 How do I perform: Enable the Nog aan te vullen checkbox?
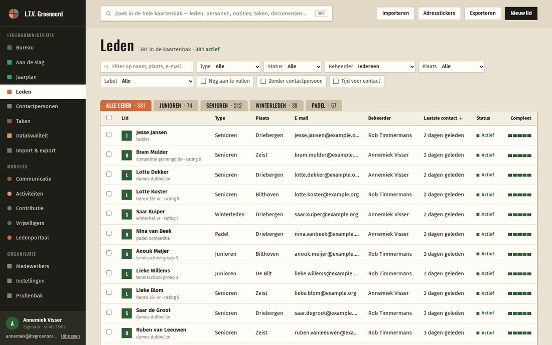pos(203,81)
